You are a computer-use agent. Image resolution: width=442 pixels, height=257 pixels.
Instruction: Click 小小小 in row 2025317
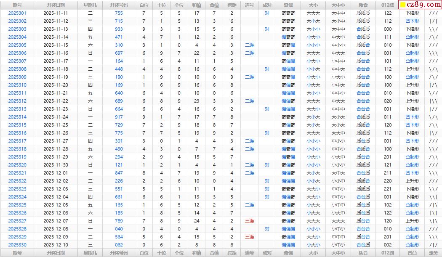(313, 141)
